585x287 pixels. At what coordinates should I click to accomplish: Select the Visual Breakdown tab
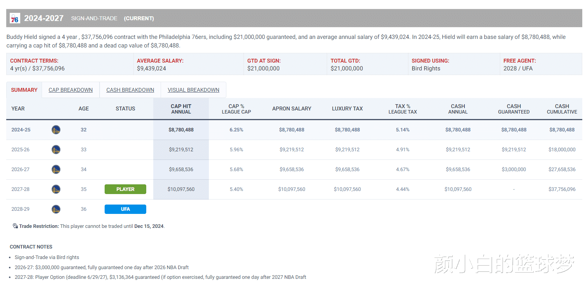(x=193, y=90)
